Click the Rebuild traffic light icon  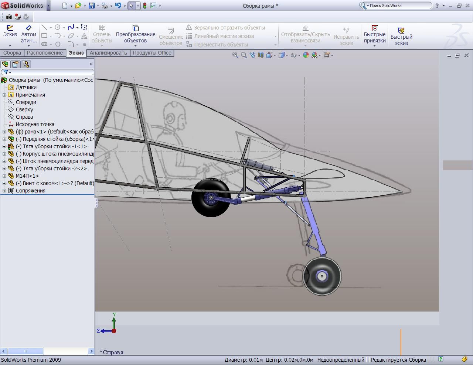click(x=145, y=6)
